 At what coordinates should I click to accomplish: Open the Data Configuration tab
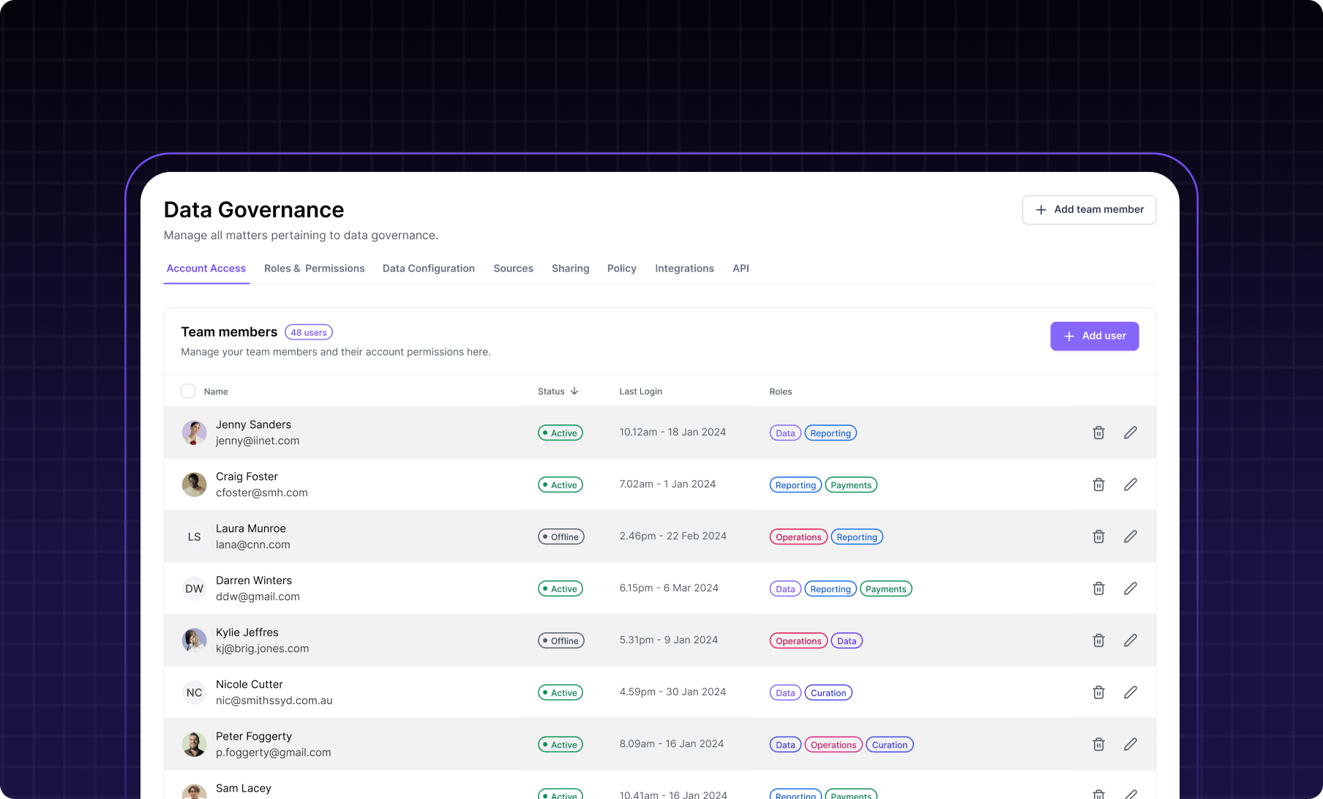coord(428,269)
